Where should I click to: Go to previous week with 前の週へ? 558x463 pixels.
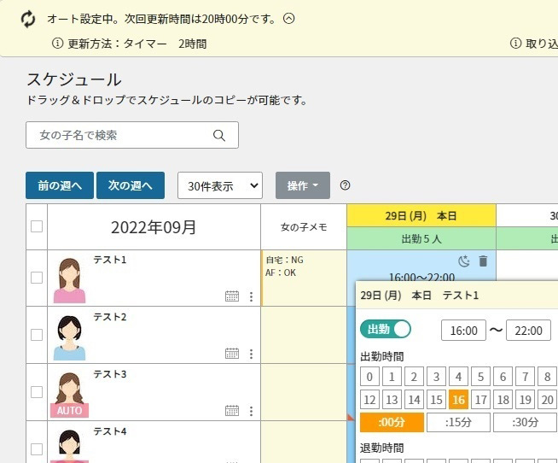point(60,185)
